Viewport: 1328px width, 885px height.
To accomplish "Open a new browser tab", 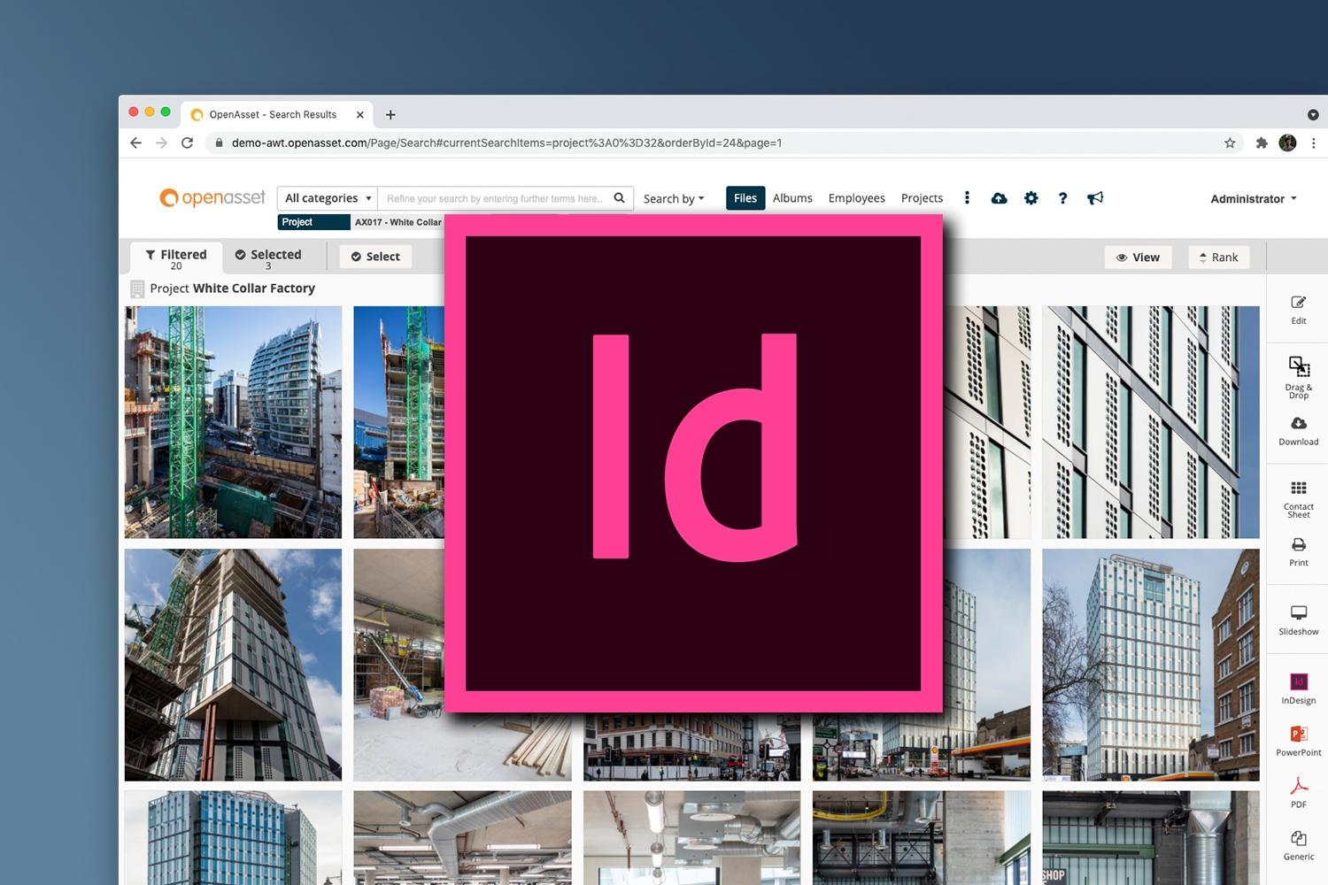I will (390, 114).
